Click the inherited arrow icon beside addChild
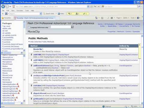Screen dimensions: 144x108 pyautogui.click(x=31, y=55)
